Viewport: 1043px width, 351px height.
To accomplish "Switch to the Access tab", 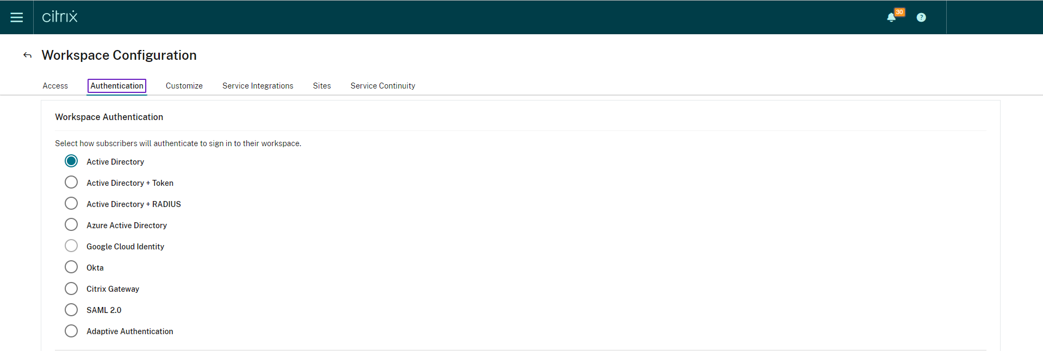I will 55,86.
